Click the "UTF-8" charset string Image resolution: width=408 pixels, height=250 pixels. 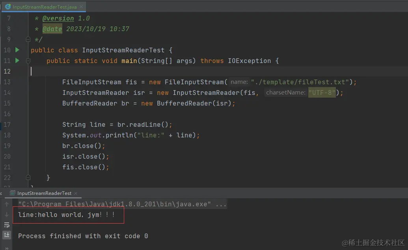click(322, 93)
